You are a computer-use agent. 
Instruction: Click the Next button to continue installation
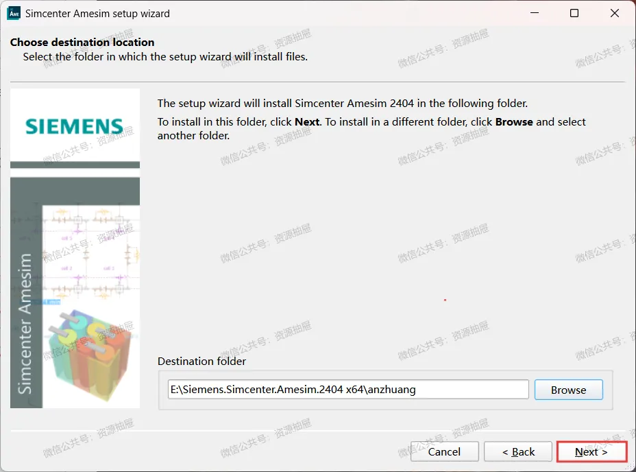click(x=591, y=451)
